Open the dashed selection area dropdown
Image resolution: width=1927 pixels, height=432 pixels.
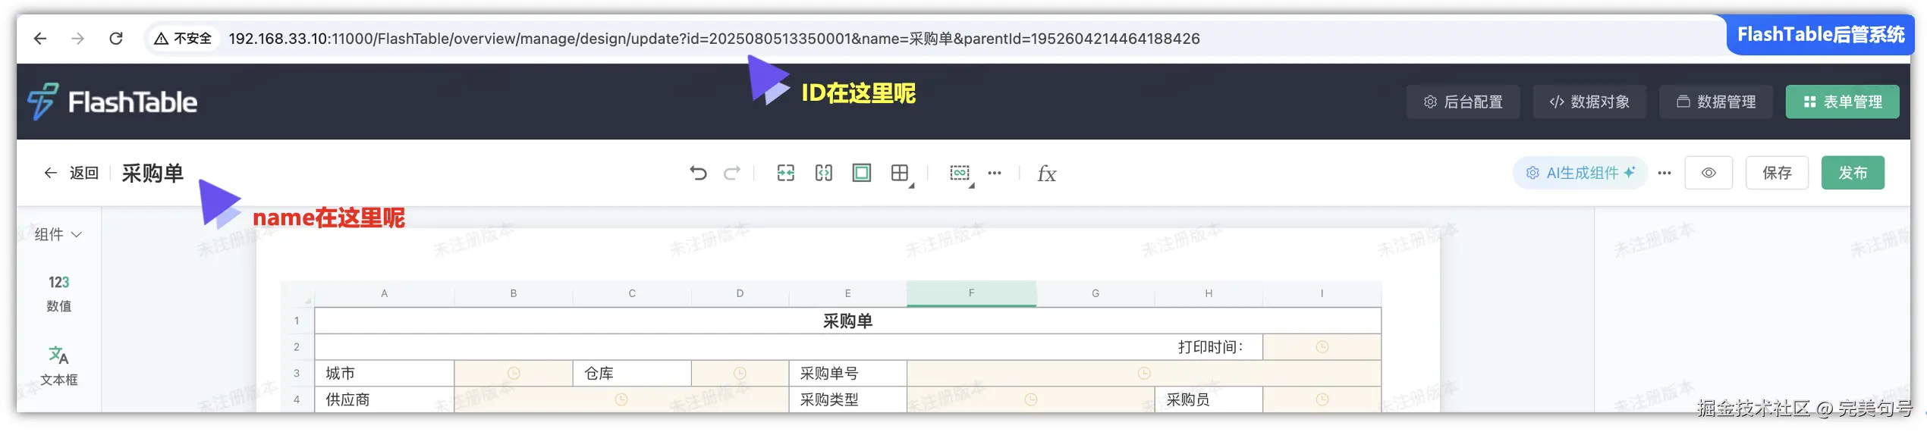962,174
